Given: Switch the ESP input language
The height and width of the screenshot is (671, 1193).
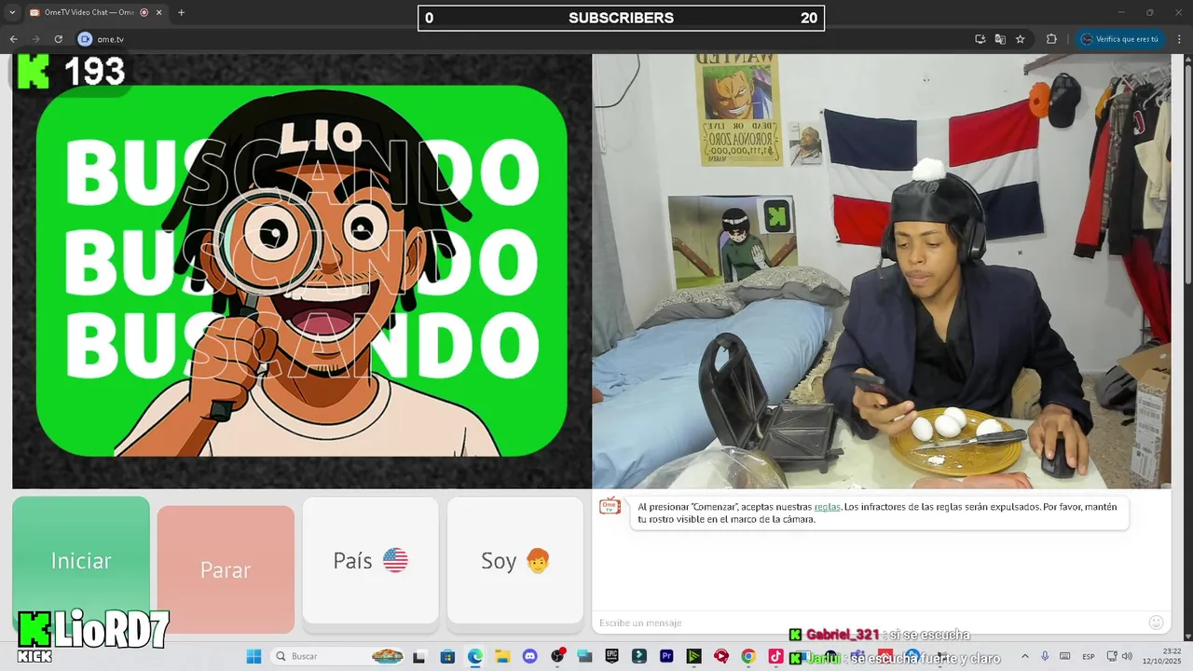Looking at the screenshot, I should pos(1089,656).
